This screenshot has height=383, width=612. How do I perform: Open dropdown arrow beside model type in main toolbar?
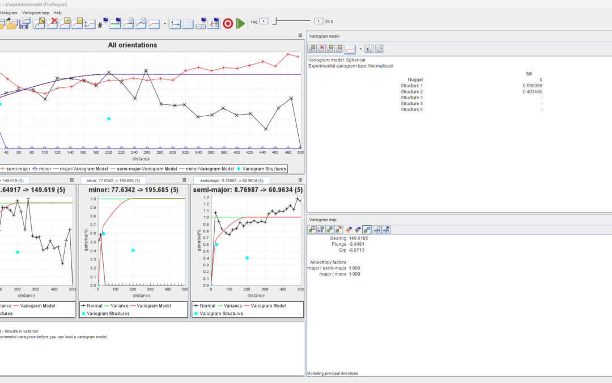click(x=165, y=24)
